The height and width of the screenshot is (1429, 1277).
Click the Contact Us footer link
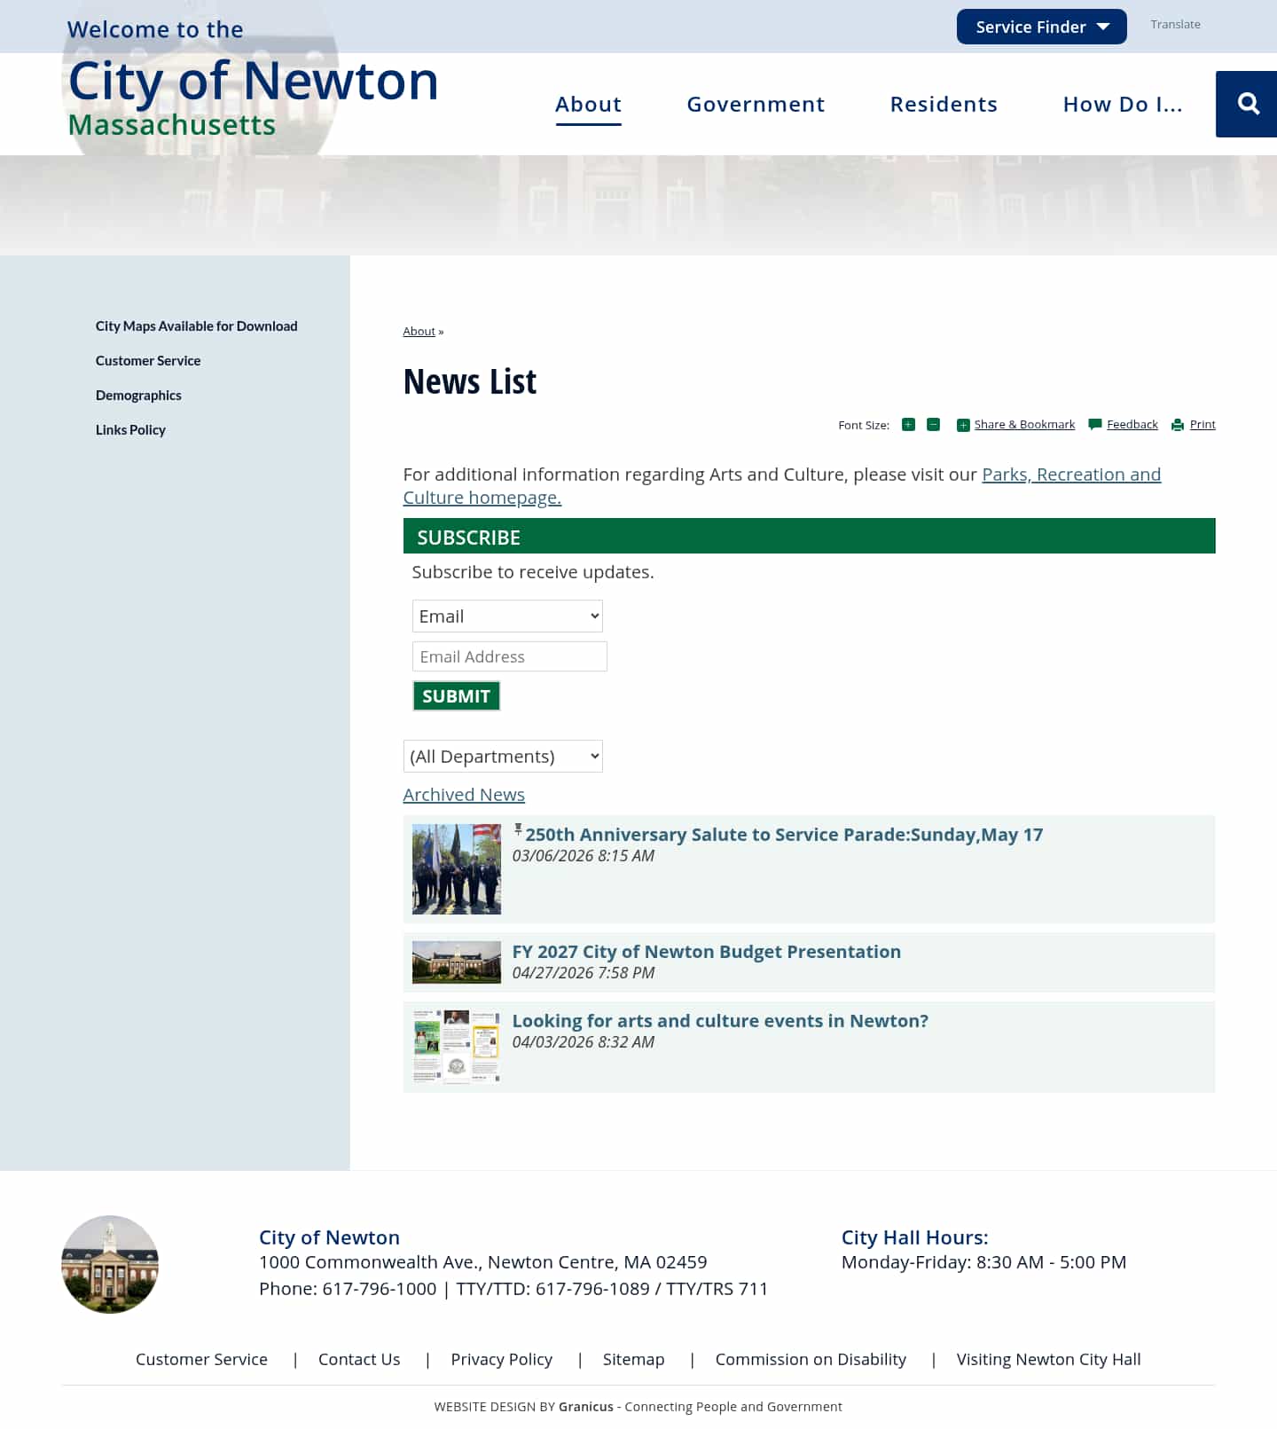(359, 1360)
